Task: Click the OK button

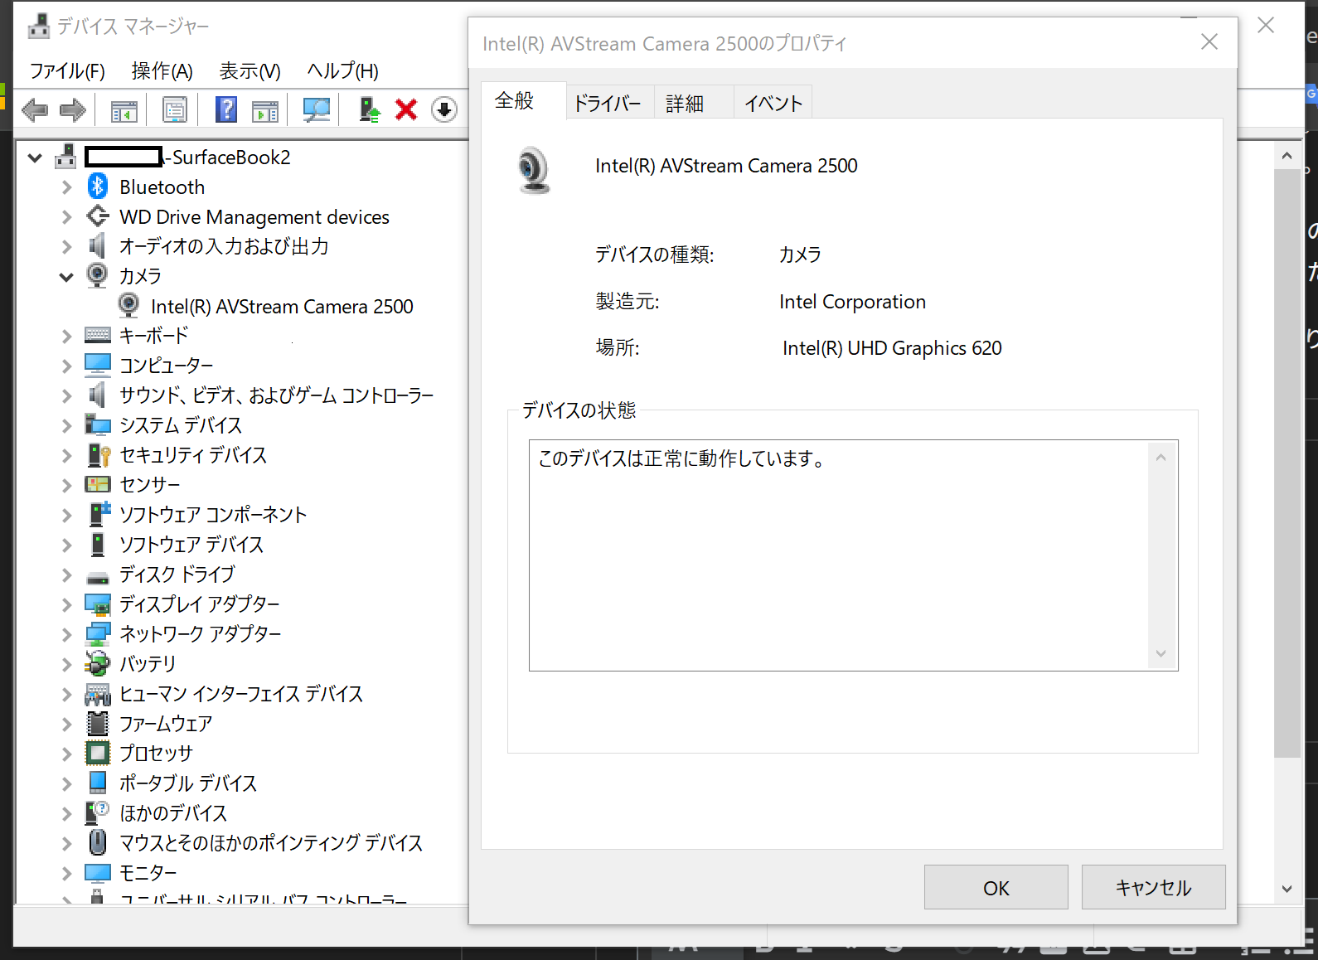Action: pyautogui.click(x=996, y=888)
